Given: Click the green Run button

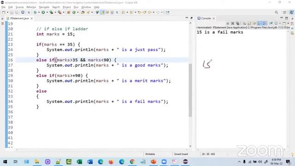Looking at the screenshot, I should coord(43,12).
